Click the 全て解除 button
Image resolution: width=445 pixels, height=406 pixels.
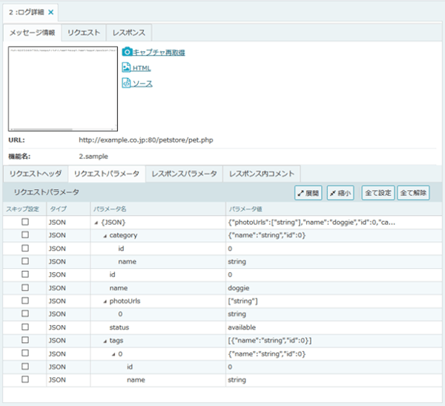tap(413, 193)
